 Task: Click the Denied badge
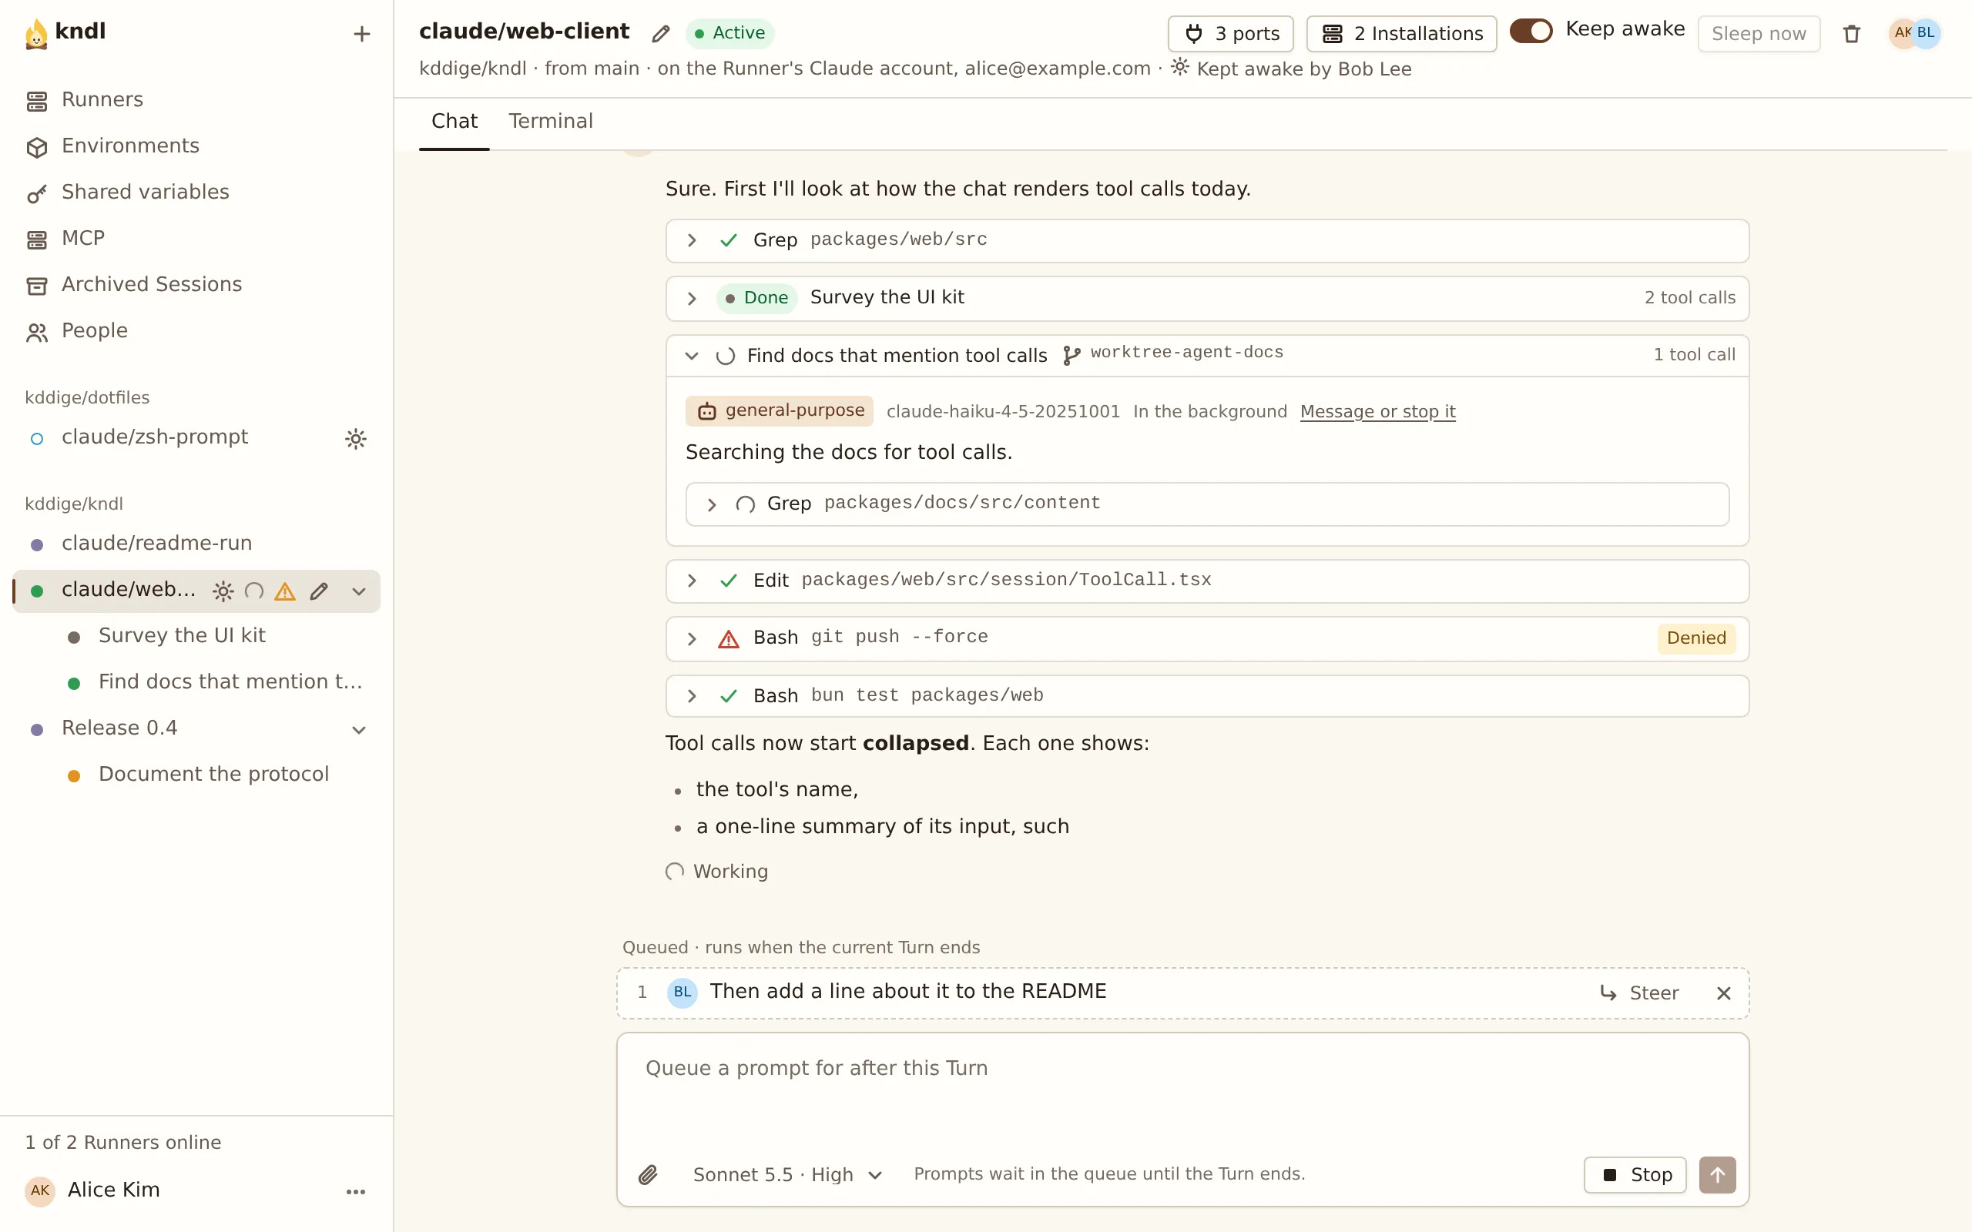tap(1695, 638)
